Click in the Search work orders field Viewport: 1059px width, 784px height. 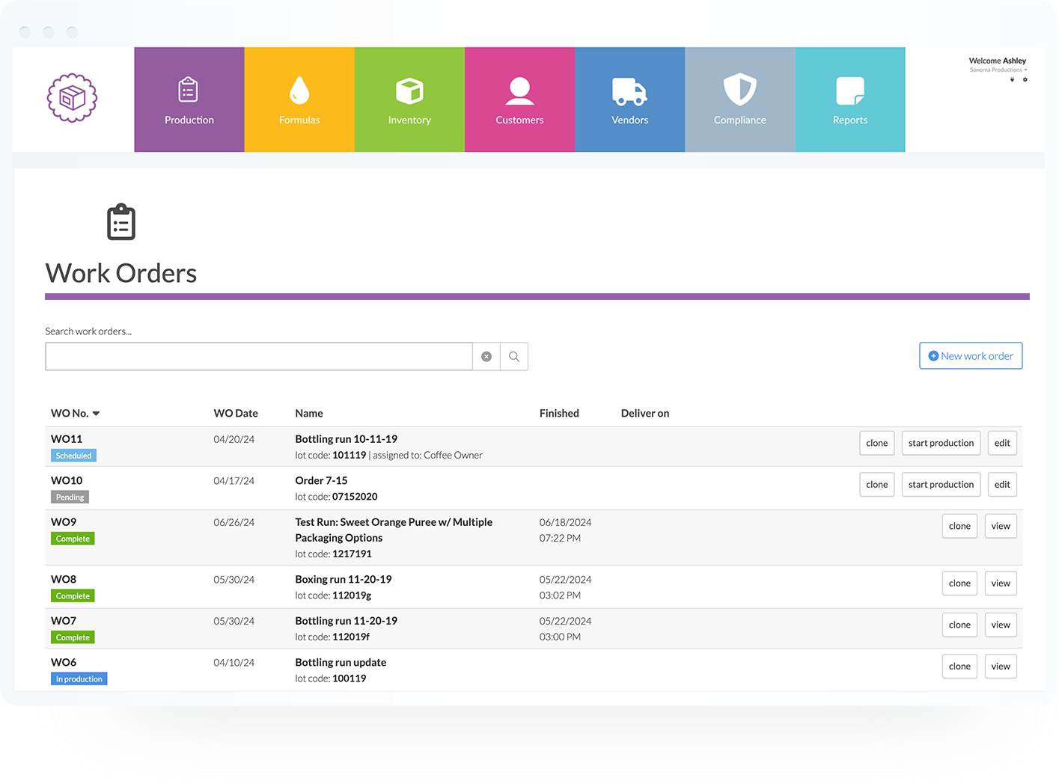[259, 357]
